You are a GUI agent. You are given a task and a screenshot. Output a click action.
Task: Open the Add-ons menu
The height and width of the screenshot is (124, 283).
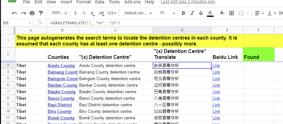click(x=132, y=2)
